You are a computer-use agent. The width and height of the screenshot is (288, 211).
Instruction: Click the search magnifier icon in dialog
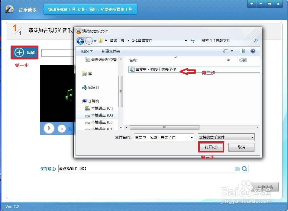point(256,40)
